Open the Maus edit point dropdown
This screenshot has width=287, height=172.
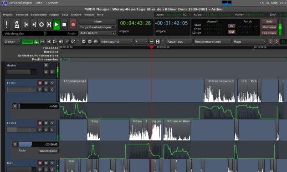click(x=249, y=42)
